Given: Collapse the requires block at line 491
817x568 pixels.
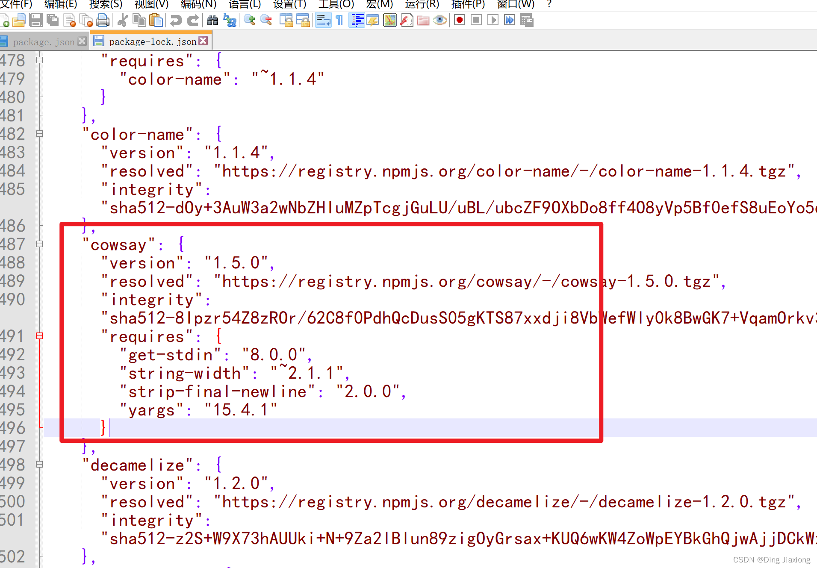Looking at the screenshot, I should point(39,336).
